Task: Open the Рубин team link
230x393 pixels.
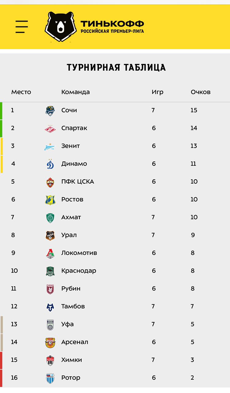Action: (x=71, y=289)
